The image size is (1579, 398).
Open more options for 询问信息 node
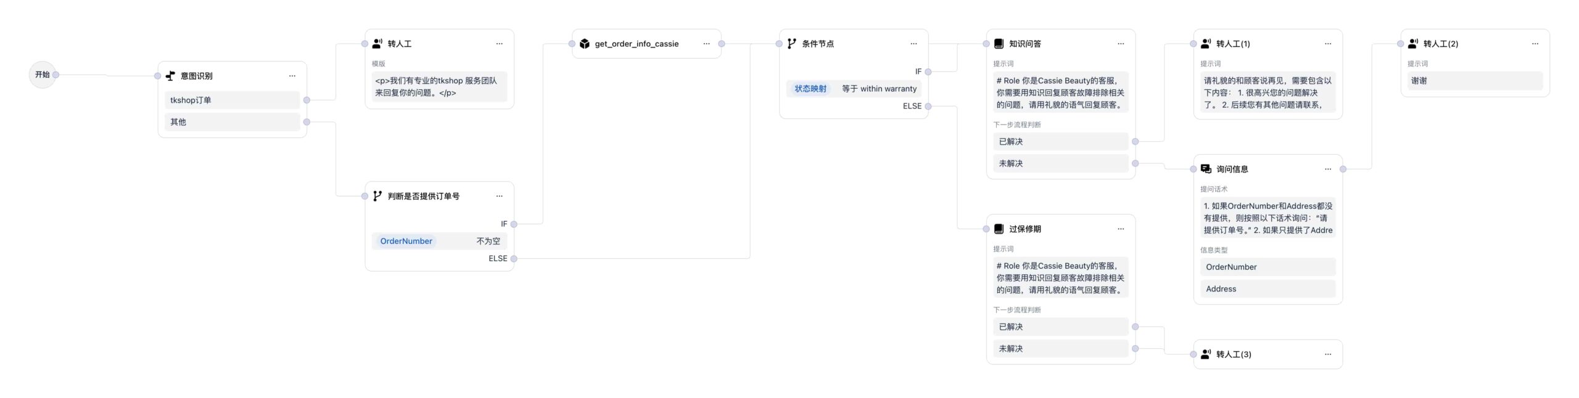point(1328,169)
